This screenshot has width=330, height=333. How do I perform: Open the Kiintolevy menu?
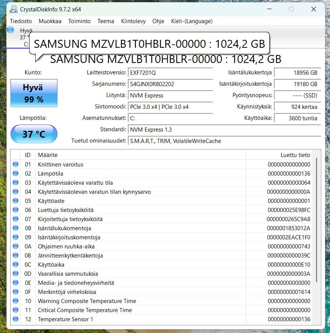[133, 21]
